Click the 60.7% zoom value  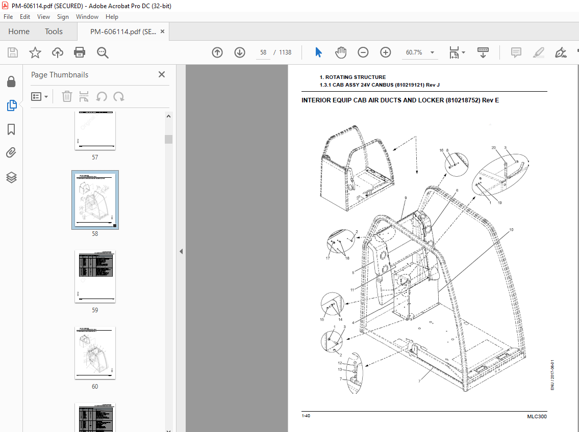(414, 52)
